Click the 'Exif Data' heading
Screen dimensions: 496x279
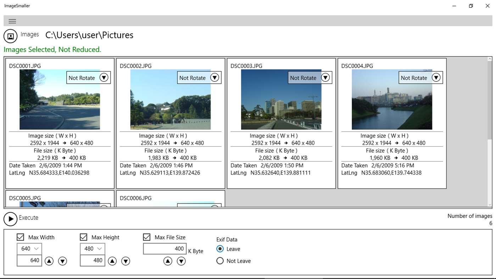pos(227,240)
